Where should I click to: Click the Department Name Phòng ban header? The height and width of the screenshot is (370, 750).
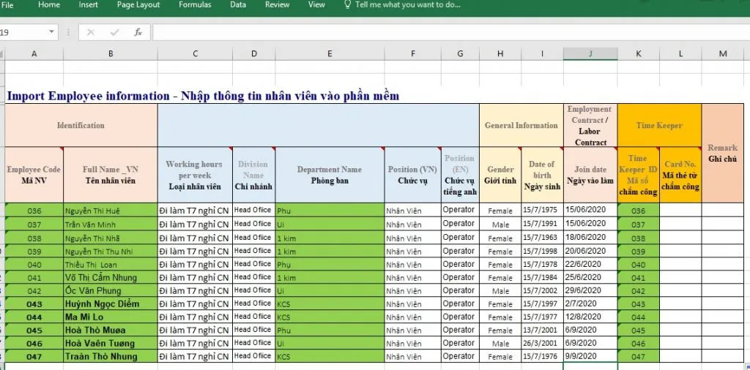[x=330, y=175]
